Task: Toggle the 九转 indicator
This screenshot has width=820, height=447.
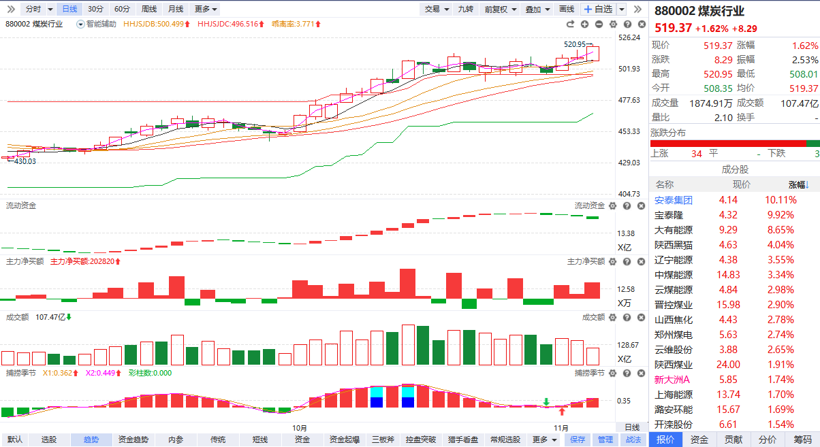Action: [x=465, y=9]
